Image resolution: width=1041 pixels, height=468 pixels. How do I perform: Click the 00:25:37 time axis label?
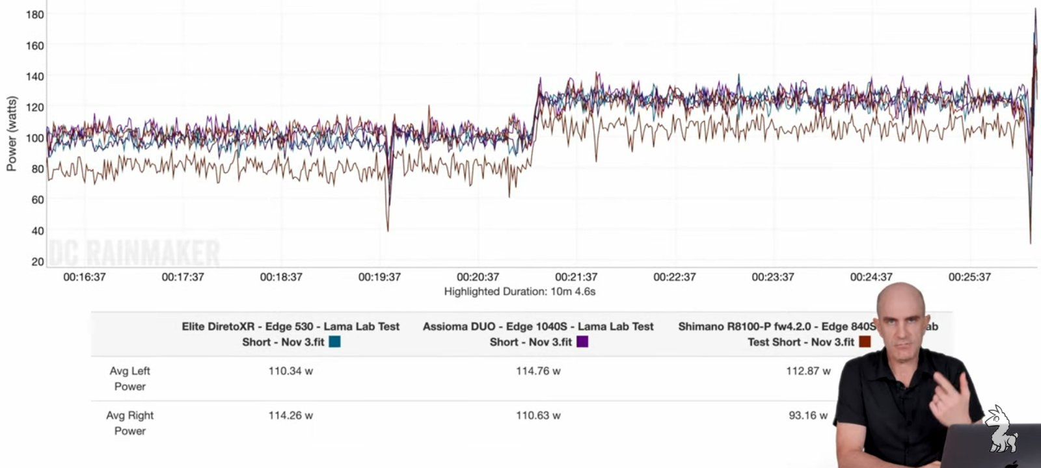969,277
